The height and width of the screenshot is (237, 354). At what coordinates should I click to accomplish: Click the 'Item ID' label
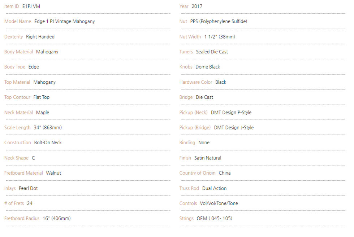[x=12, y=6]
